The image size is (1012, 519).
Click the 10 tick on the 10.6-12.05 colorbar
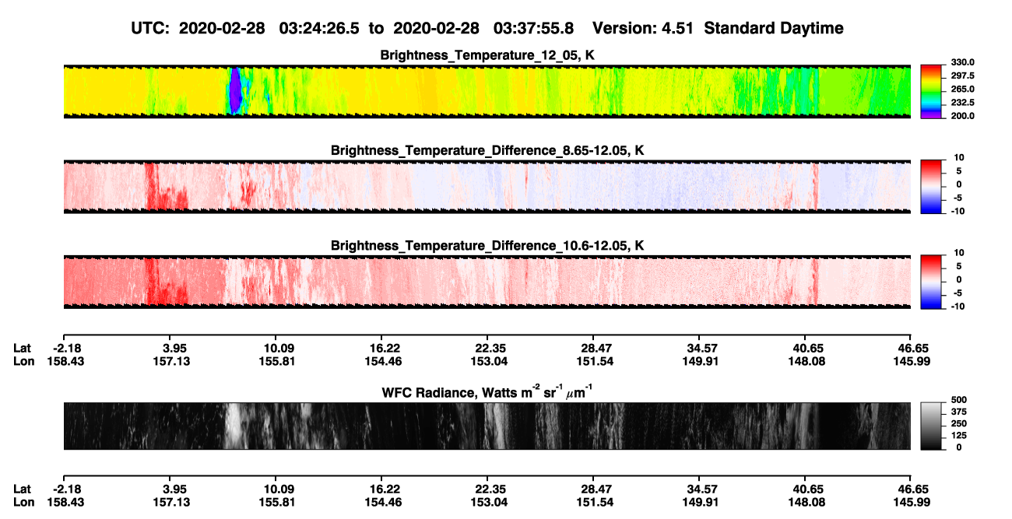(960, 253)
